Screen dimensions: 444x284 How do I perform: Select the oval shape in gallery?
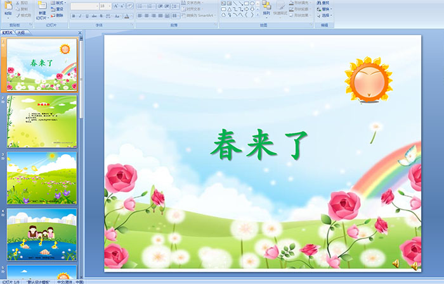(252, 3)
